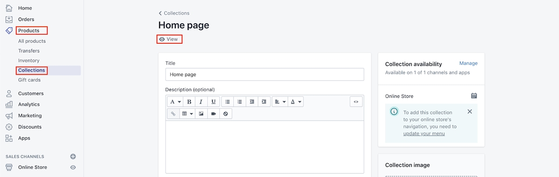Screen dimensions: 559x177
Task: Click 'Available on 1 of 1 channels' text
Action: click(427, 73)
